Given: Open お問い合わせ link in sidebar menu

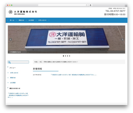Looking at the screenshot, I should click(x=14, y=73).
